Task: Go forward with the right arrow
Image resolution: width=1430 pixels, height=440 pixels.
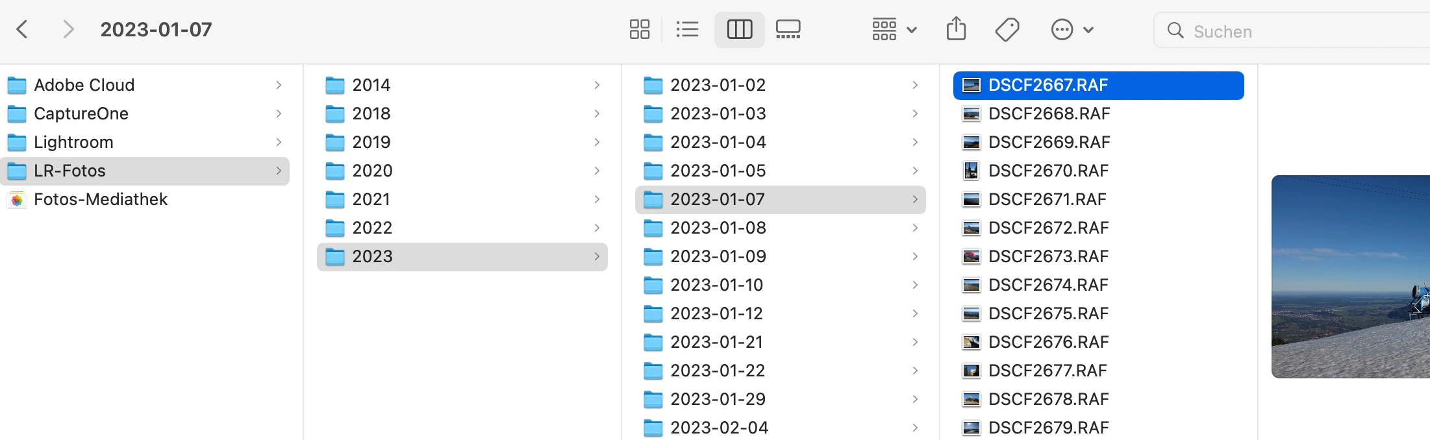Action: click(68, 29)
